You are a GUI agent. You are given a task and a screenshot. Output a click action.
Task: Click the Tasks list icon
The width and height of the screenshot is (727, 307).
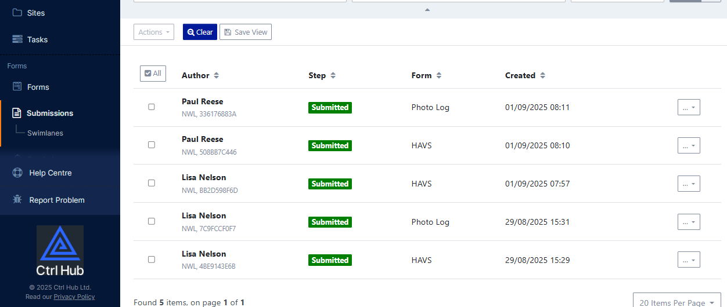[x=17, y=39]
